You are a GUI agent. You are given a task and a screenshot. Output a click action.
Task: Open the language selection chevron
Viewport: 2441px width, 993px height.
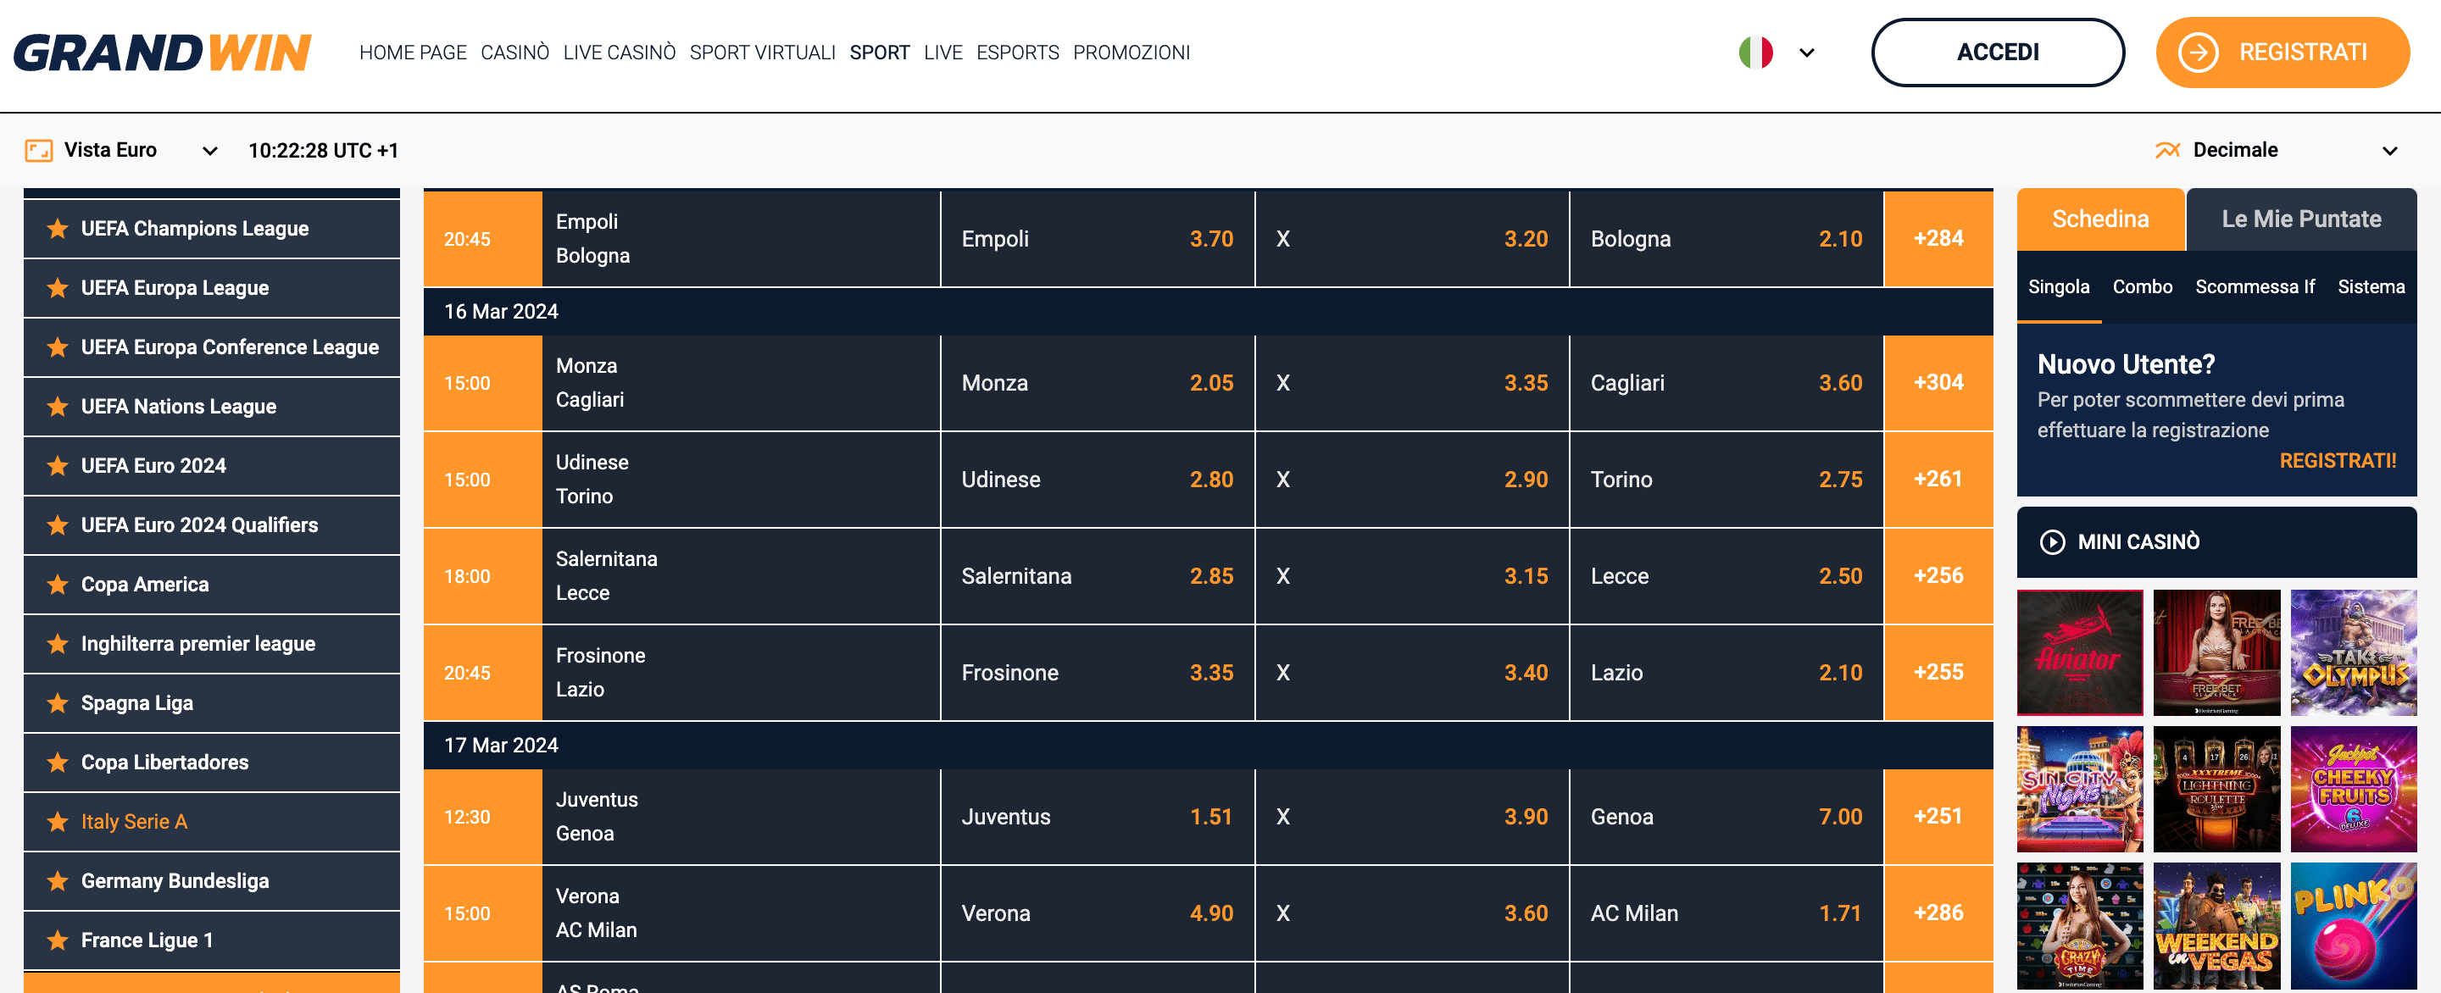(1806, 53)
